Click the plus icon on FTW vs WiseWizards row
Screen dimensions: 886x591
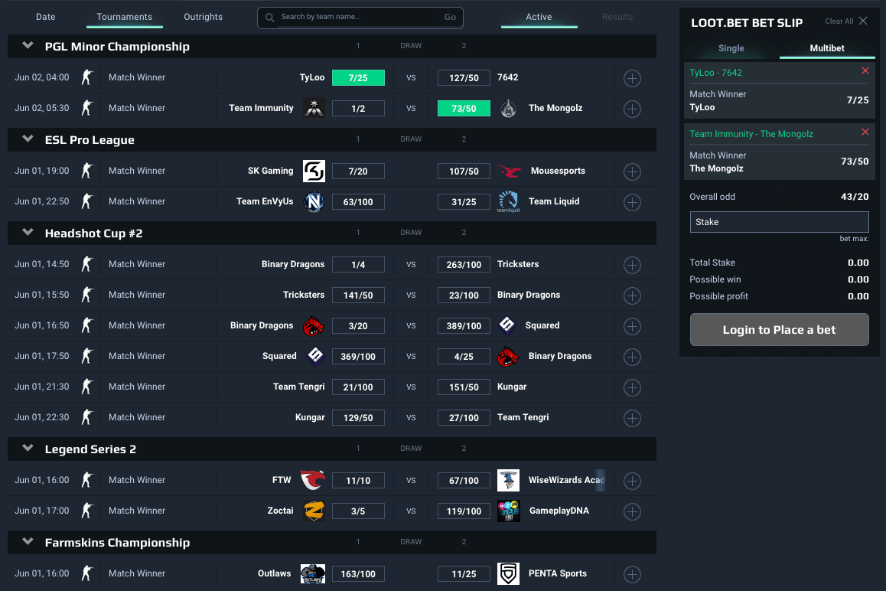coord(632,481)
